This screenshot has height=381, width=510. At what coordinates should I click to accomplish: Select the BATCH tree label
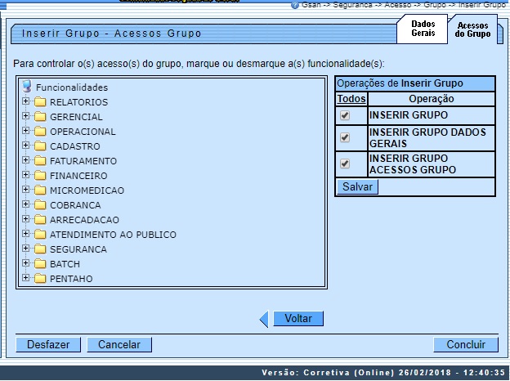65,264
